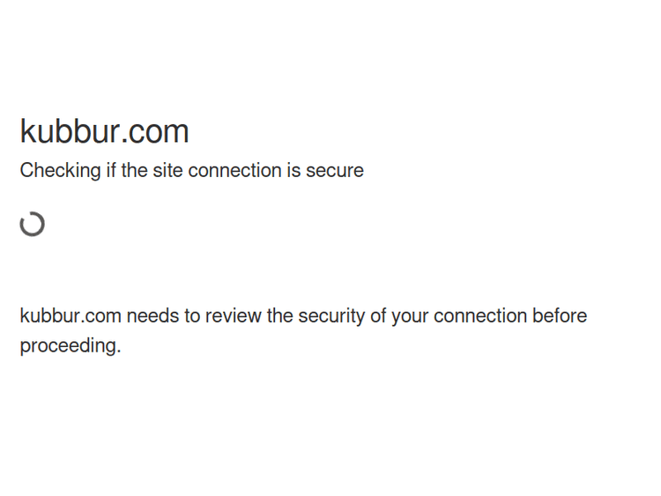Screen dimensions: 661x496
Task: Click the word "secure" in the subtitle
Action: tap(335, 170)
